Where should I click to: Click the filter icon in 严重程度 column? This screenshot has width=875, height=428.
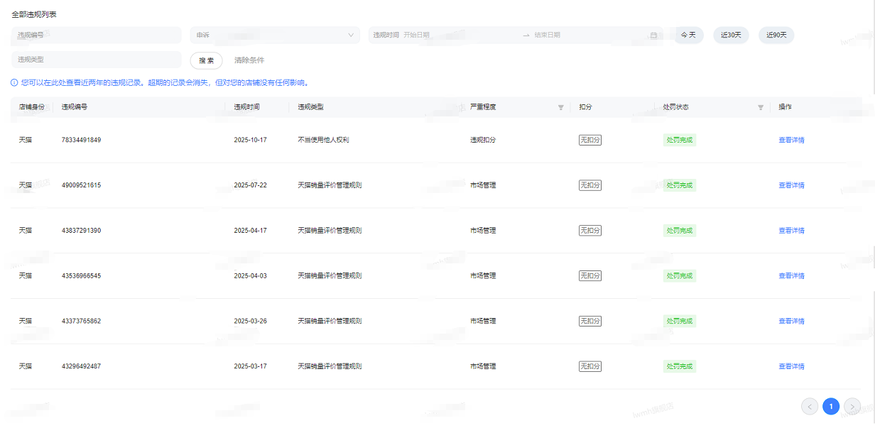point(560,107)
